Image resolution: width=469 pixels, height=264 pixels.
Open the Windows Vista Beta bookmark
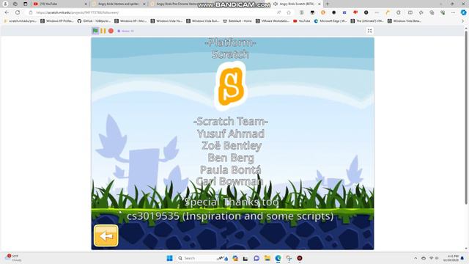coord(405,21)
